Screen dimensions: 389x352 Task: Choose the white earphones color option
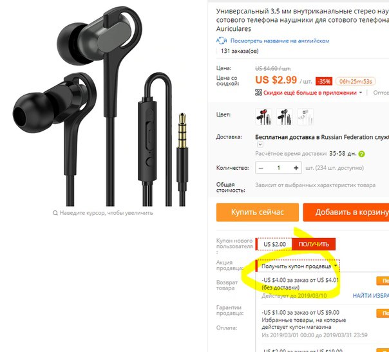[305, 116]
